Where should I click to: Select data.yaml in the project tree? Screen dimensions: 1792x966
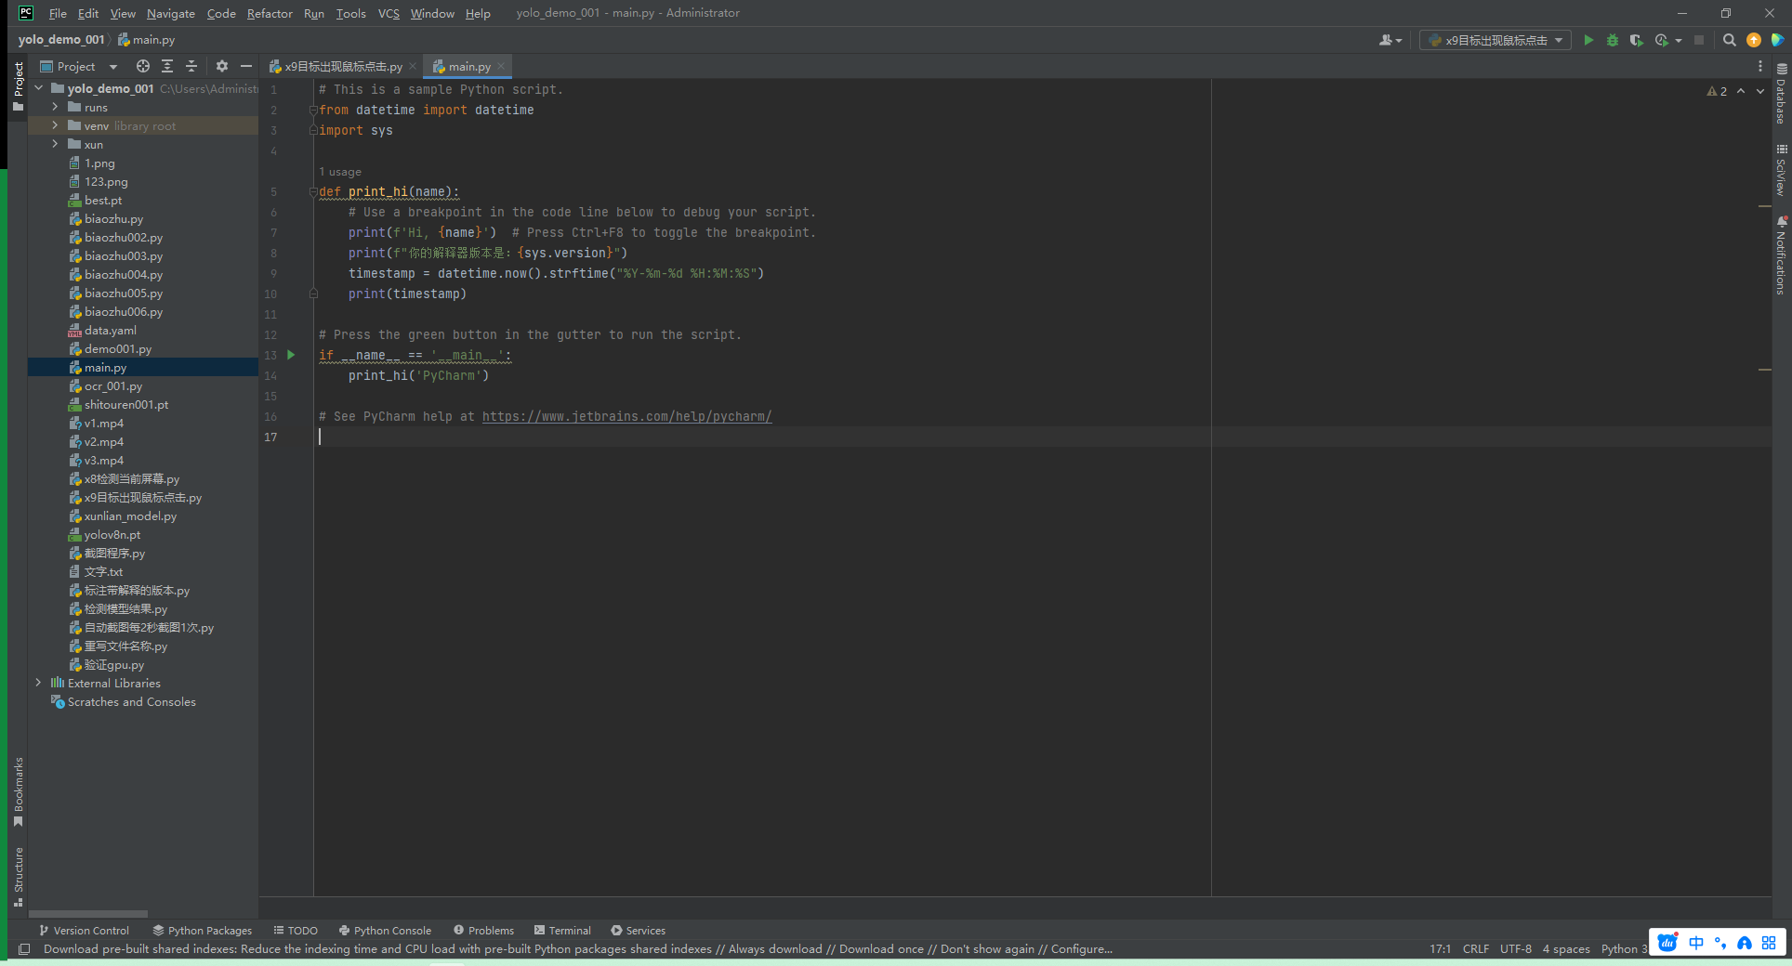click(x=110, y=330)
